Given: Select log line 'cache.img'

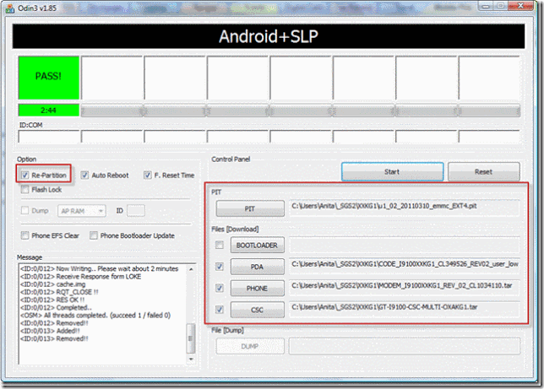Looking at the screenshot, I should coord(52,284).
